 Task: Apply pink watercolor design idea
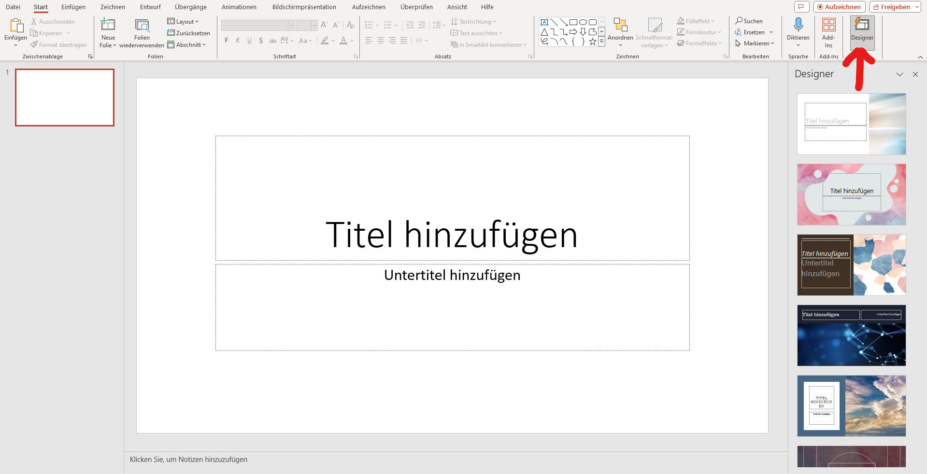pyautogui.click(x=851, y=195)
